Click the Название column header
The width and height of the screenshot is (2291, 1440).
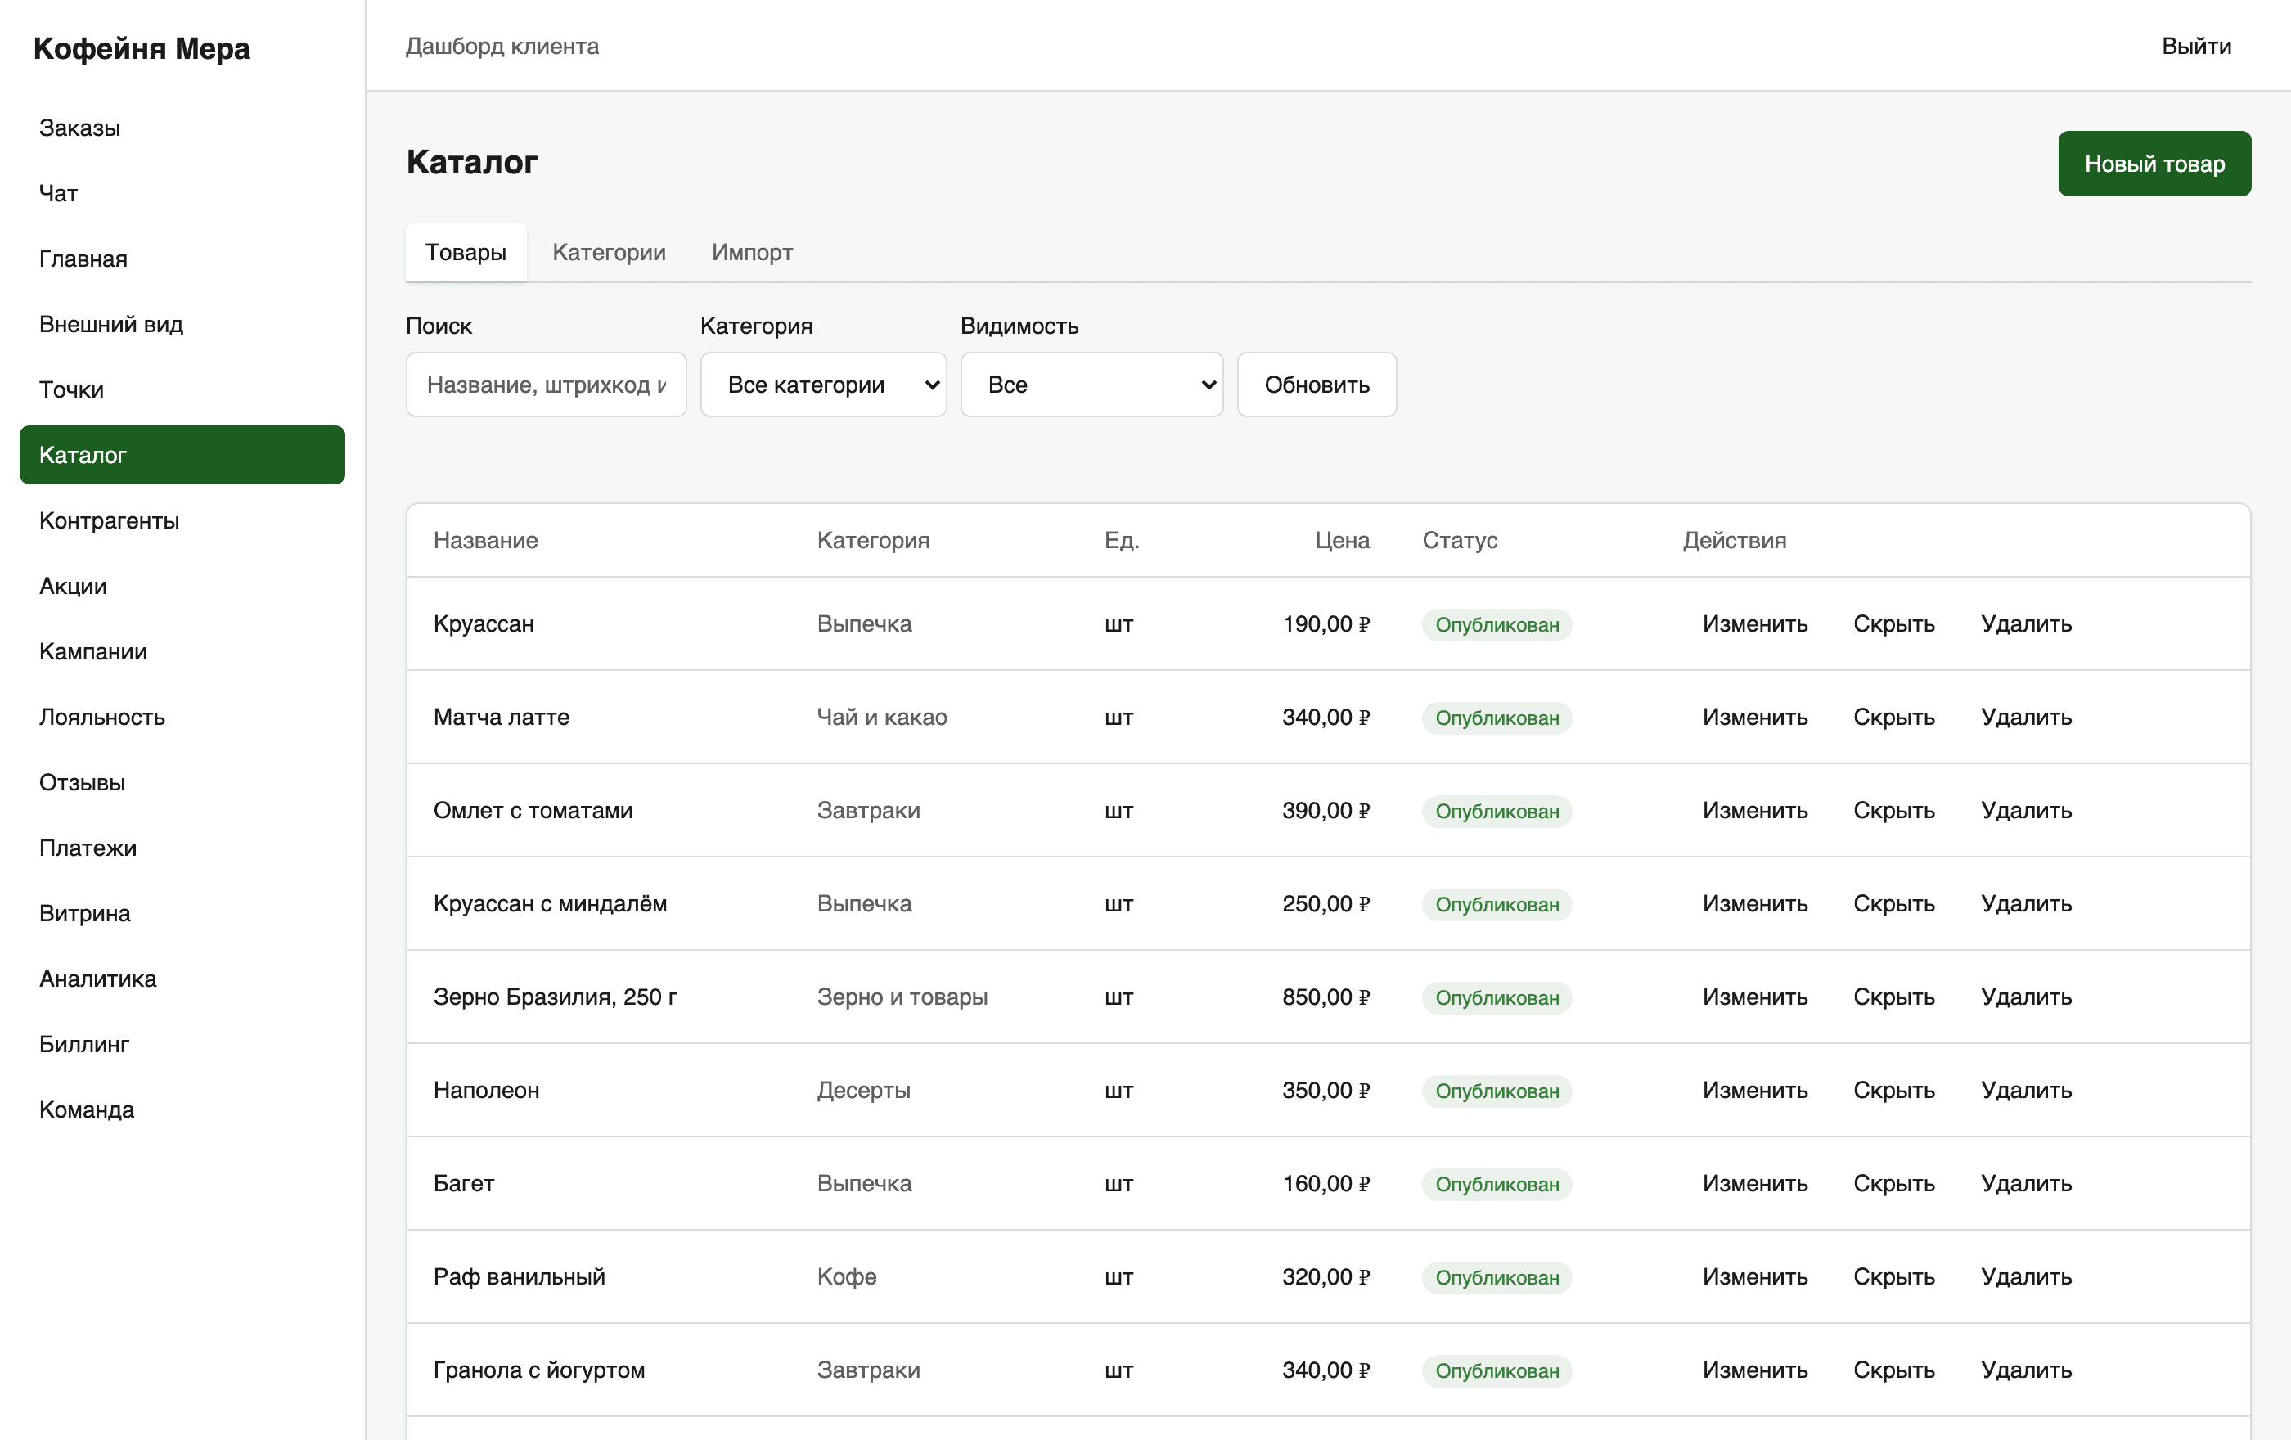(x=485, y=540)
